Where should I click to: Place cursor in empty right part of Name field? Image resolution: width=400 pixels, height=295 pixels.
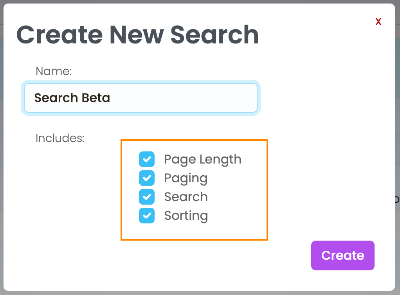(196, 98)
